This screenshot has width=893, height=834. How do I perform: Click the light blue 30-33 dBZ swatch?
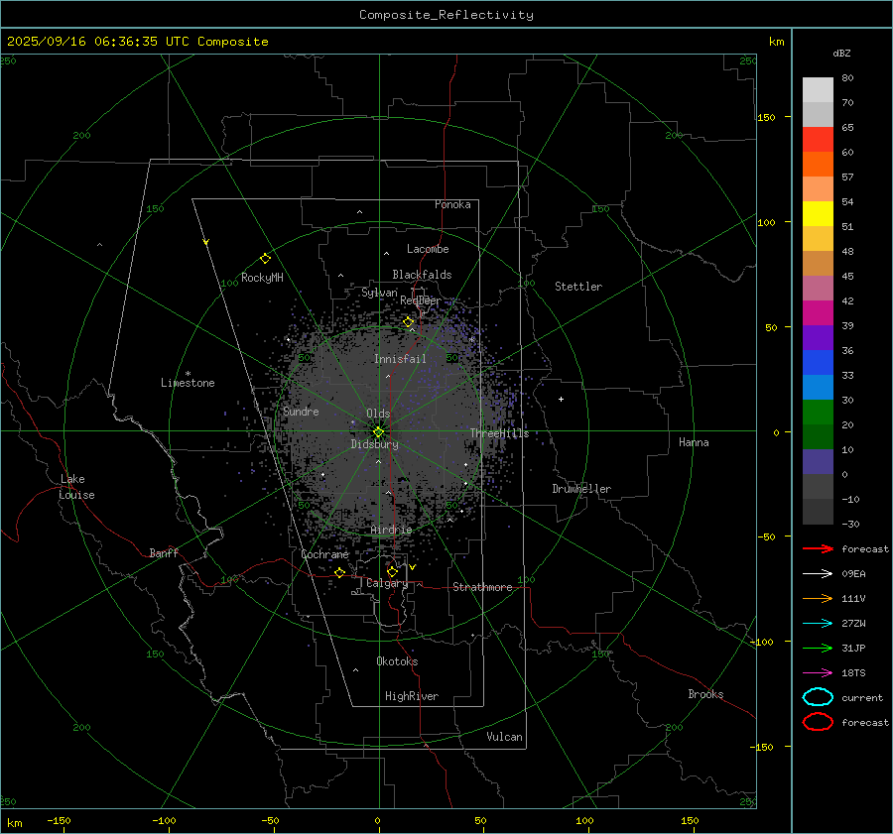pos(818,388)
